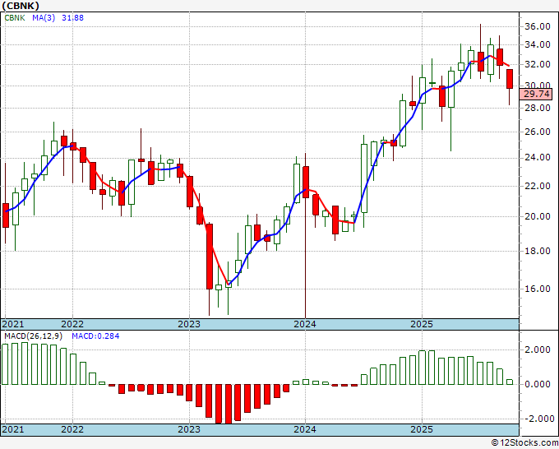
Task: Click the 12Stocks.com copyright credit
Action: tap(524, 442)
